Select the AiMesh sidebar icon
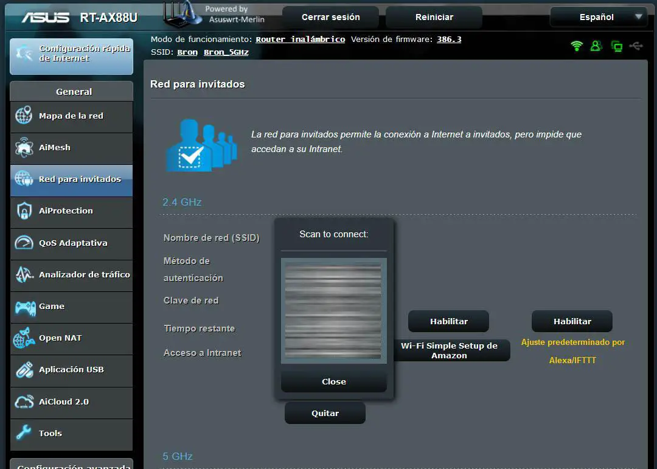This screenshot has height=469, width=657. (71, 148)
